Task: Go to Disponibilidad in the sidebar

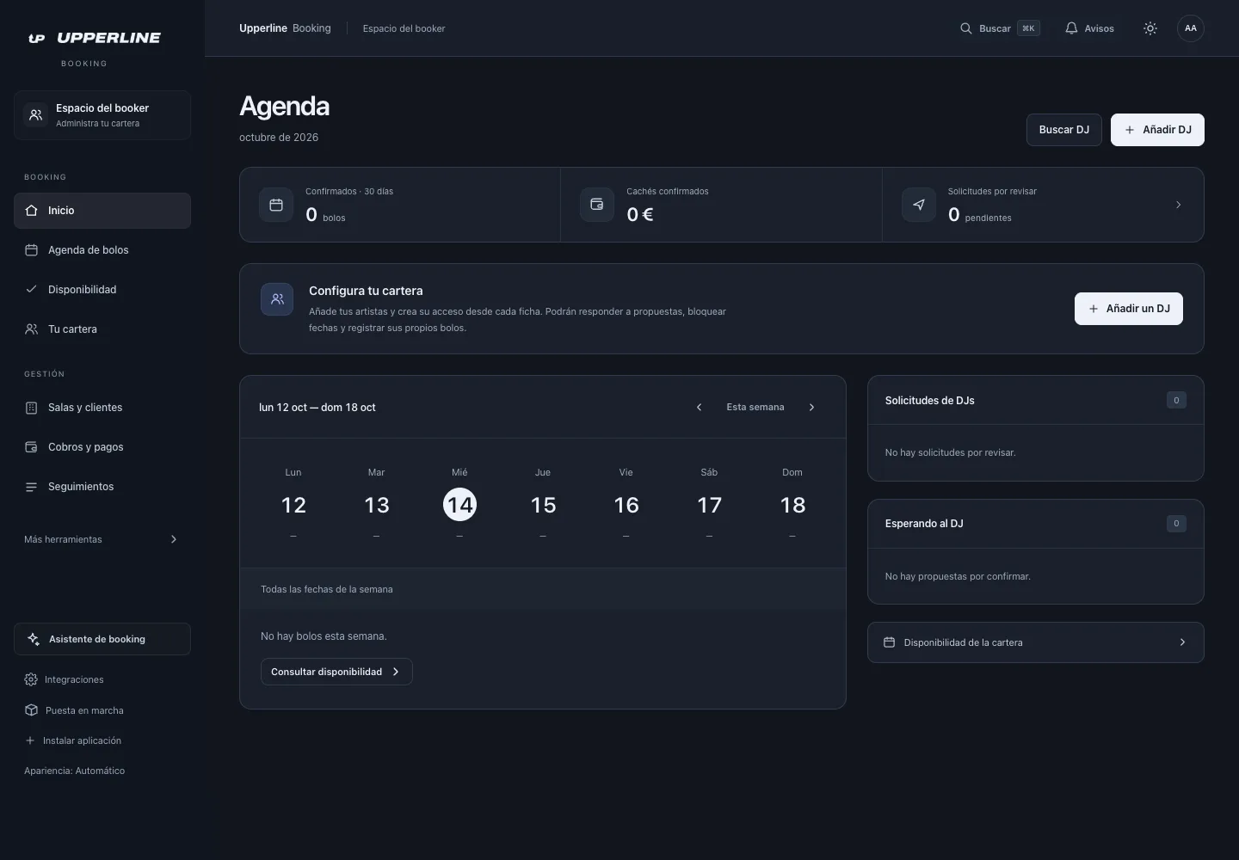Action: [x=102, y=290]
